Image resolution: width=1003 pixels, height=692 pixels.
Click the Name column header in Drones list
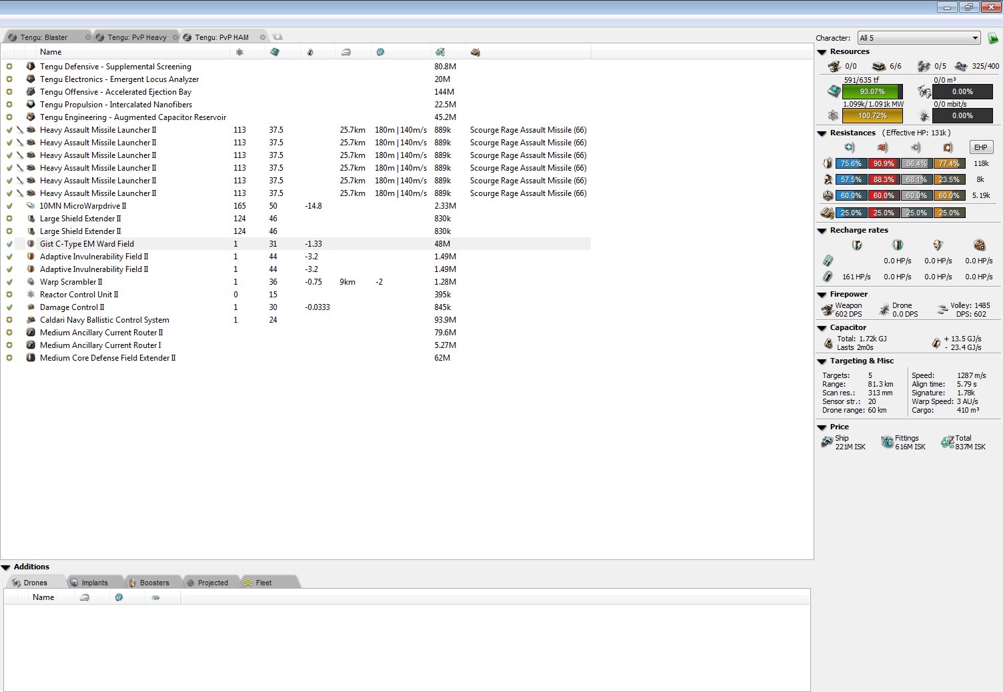pyautogui.click(x=43, y=597)
